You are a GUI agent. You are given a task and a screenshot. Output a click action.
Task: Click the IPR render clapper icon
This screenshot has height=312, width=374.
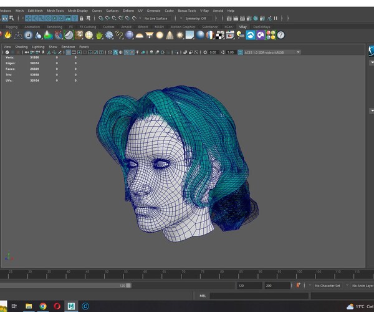point(242,18)
